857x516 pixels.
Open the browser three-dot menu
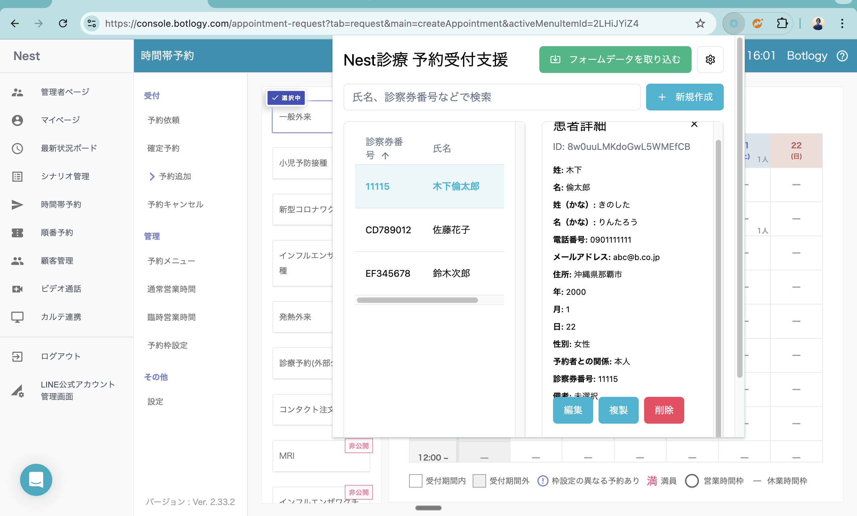842,23
